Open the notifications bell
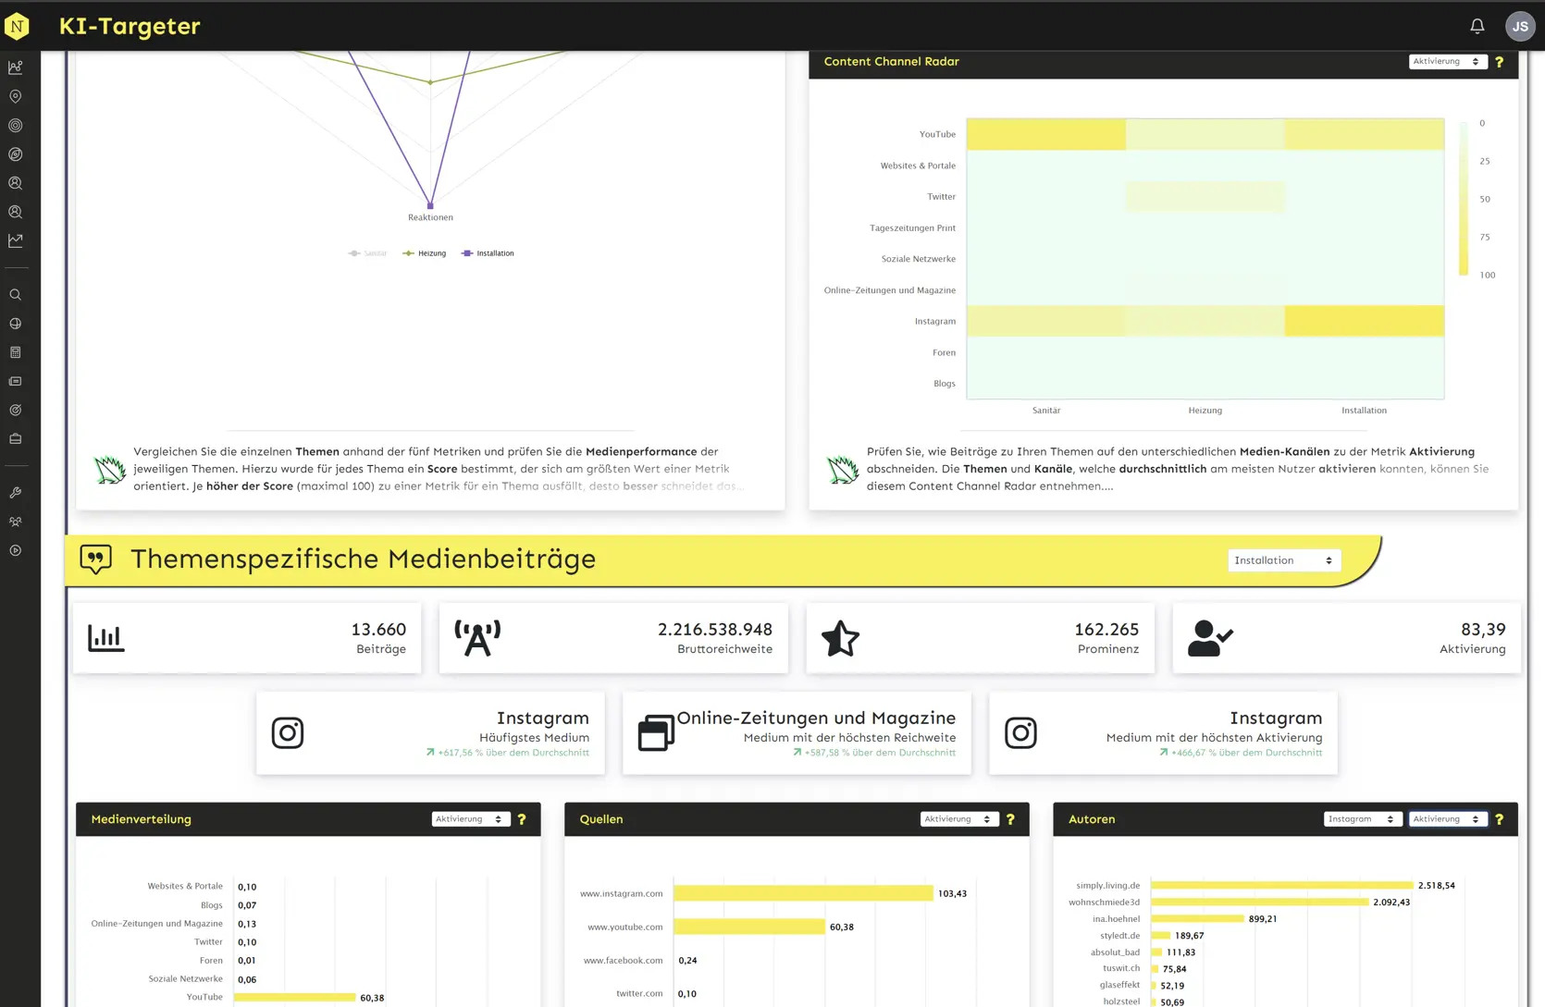The image size is (1545, 1007). point(1477,26)
